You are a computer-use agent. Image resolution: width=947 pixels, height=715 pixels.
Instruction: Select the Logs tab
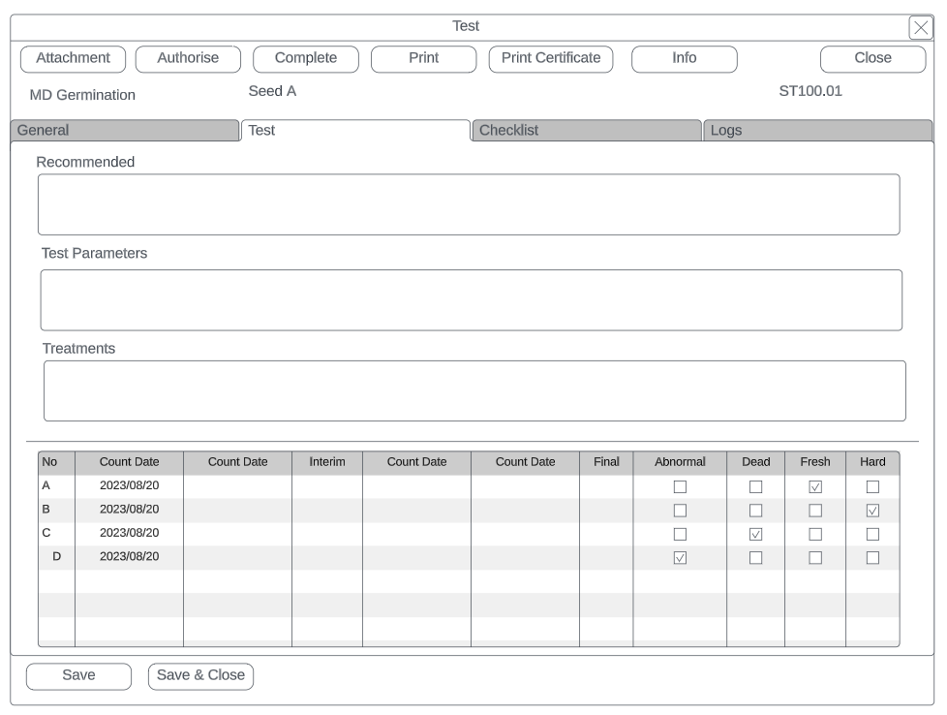point(817,131)
